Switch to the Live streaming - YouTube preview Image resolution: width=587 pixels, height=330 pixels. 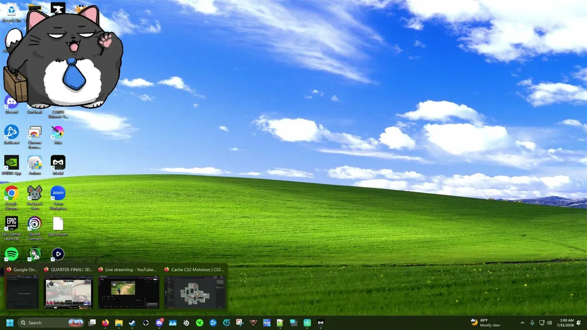click(x=129, y=288)
